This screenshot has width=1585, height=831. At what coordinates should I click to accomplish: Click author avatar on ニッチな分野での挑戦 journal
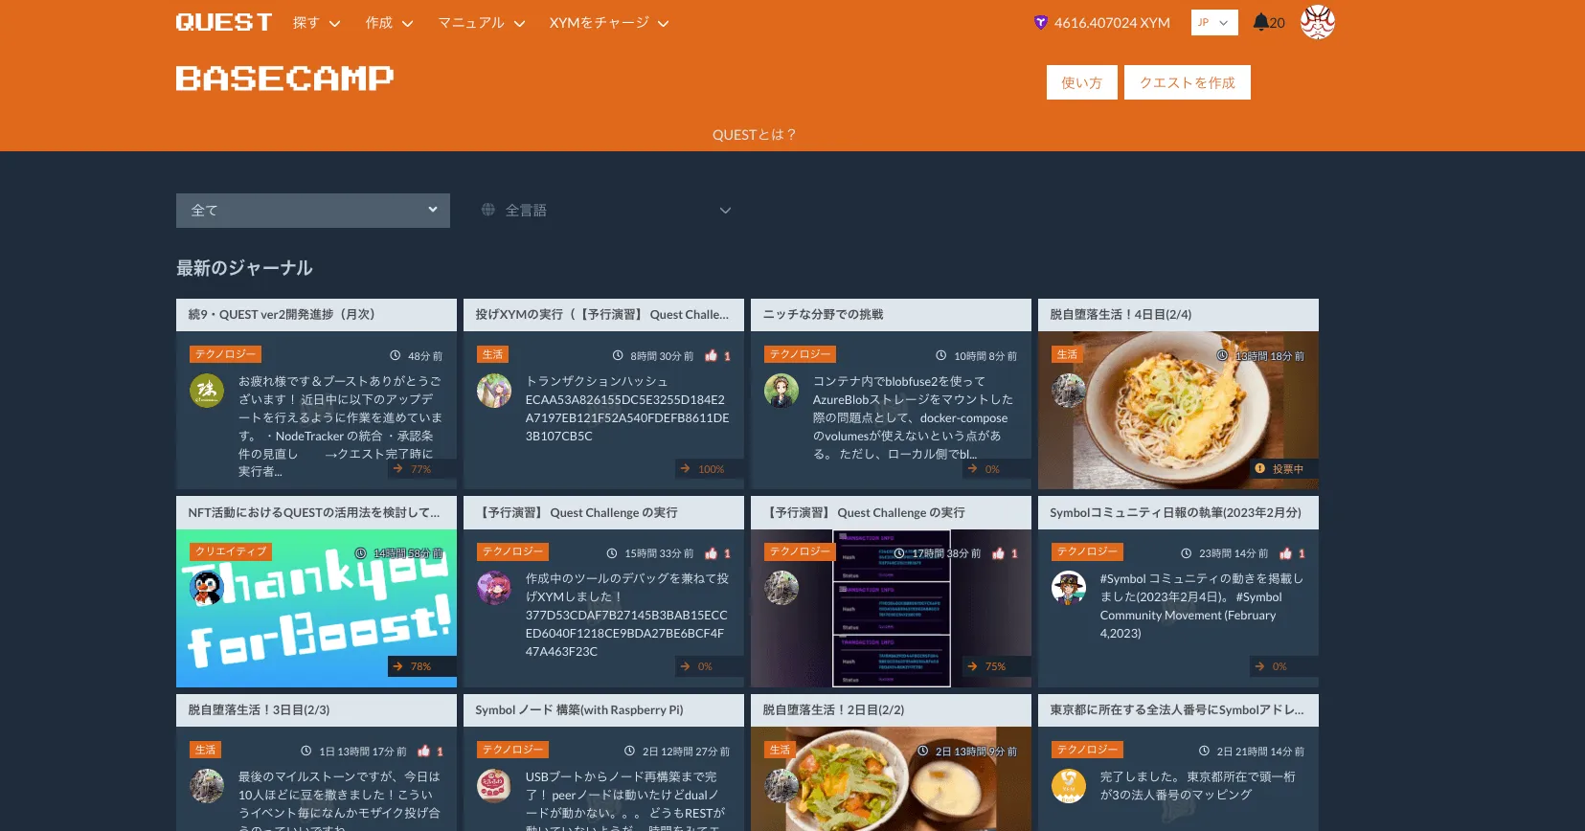(781, 391)
